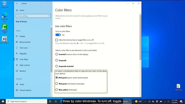Select the Grayscale inverted filter
The image size is (185, 104).
click(57, 66)
